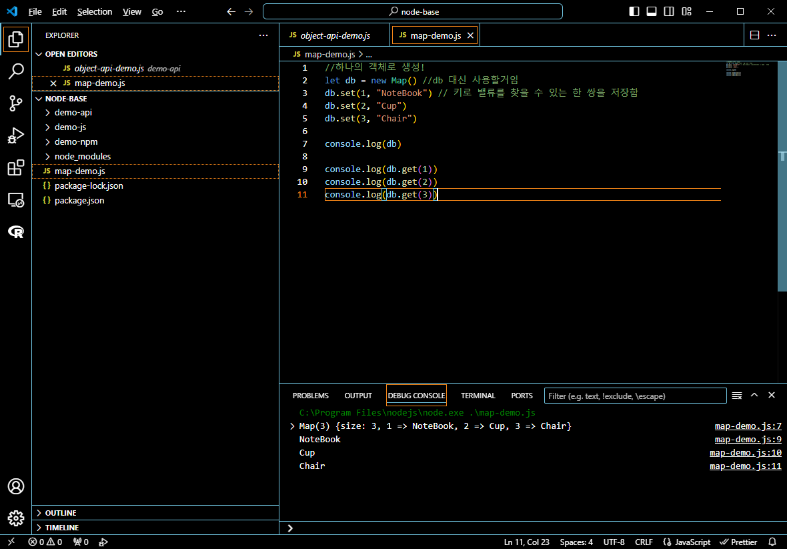Image resolution: width=787 pixels, height=549 pixels.
Task: Click the Prettier status bar item
Action: point(738,542)
